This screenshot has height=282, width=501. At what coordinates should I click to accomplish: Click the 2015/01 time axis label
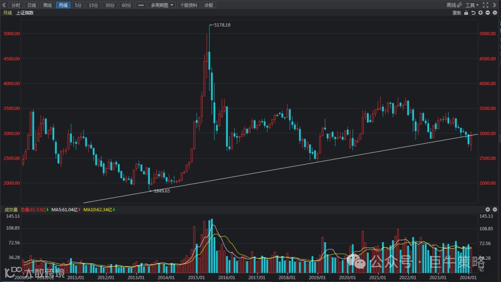[x=196, y=277]
